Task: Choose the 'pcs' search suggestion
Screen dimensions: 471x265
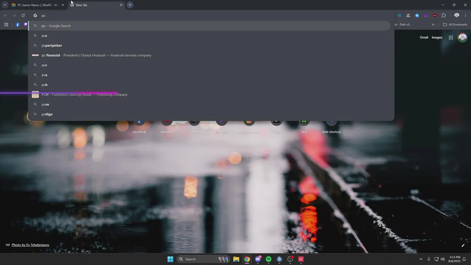Action: click(210, 36)
